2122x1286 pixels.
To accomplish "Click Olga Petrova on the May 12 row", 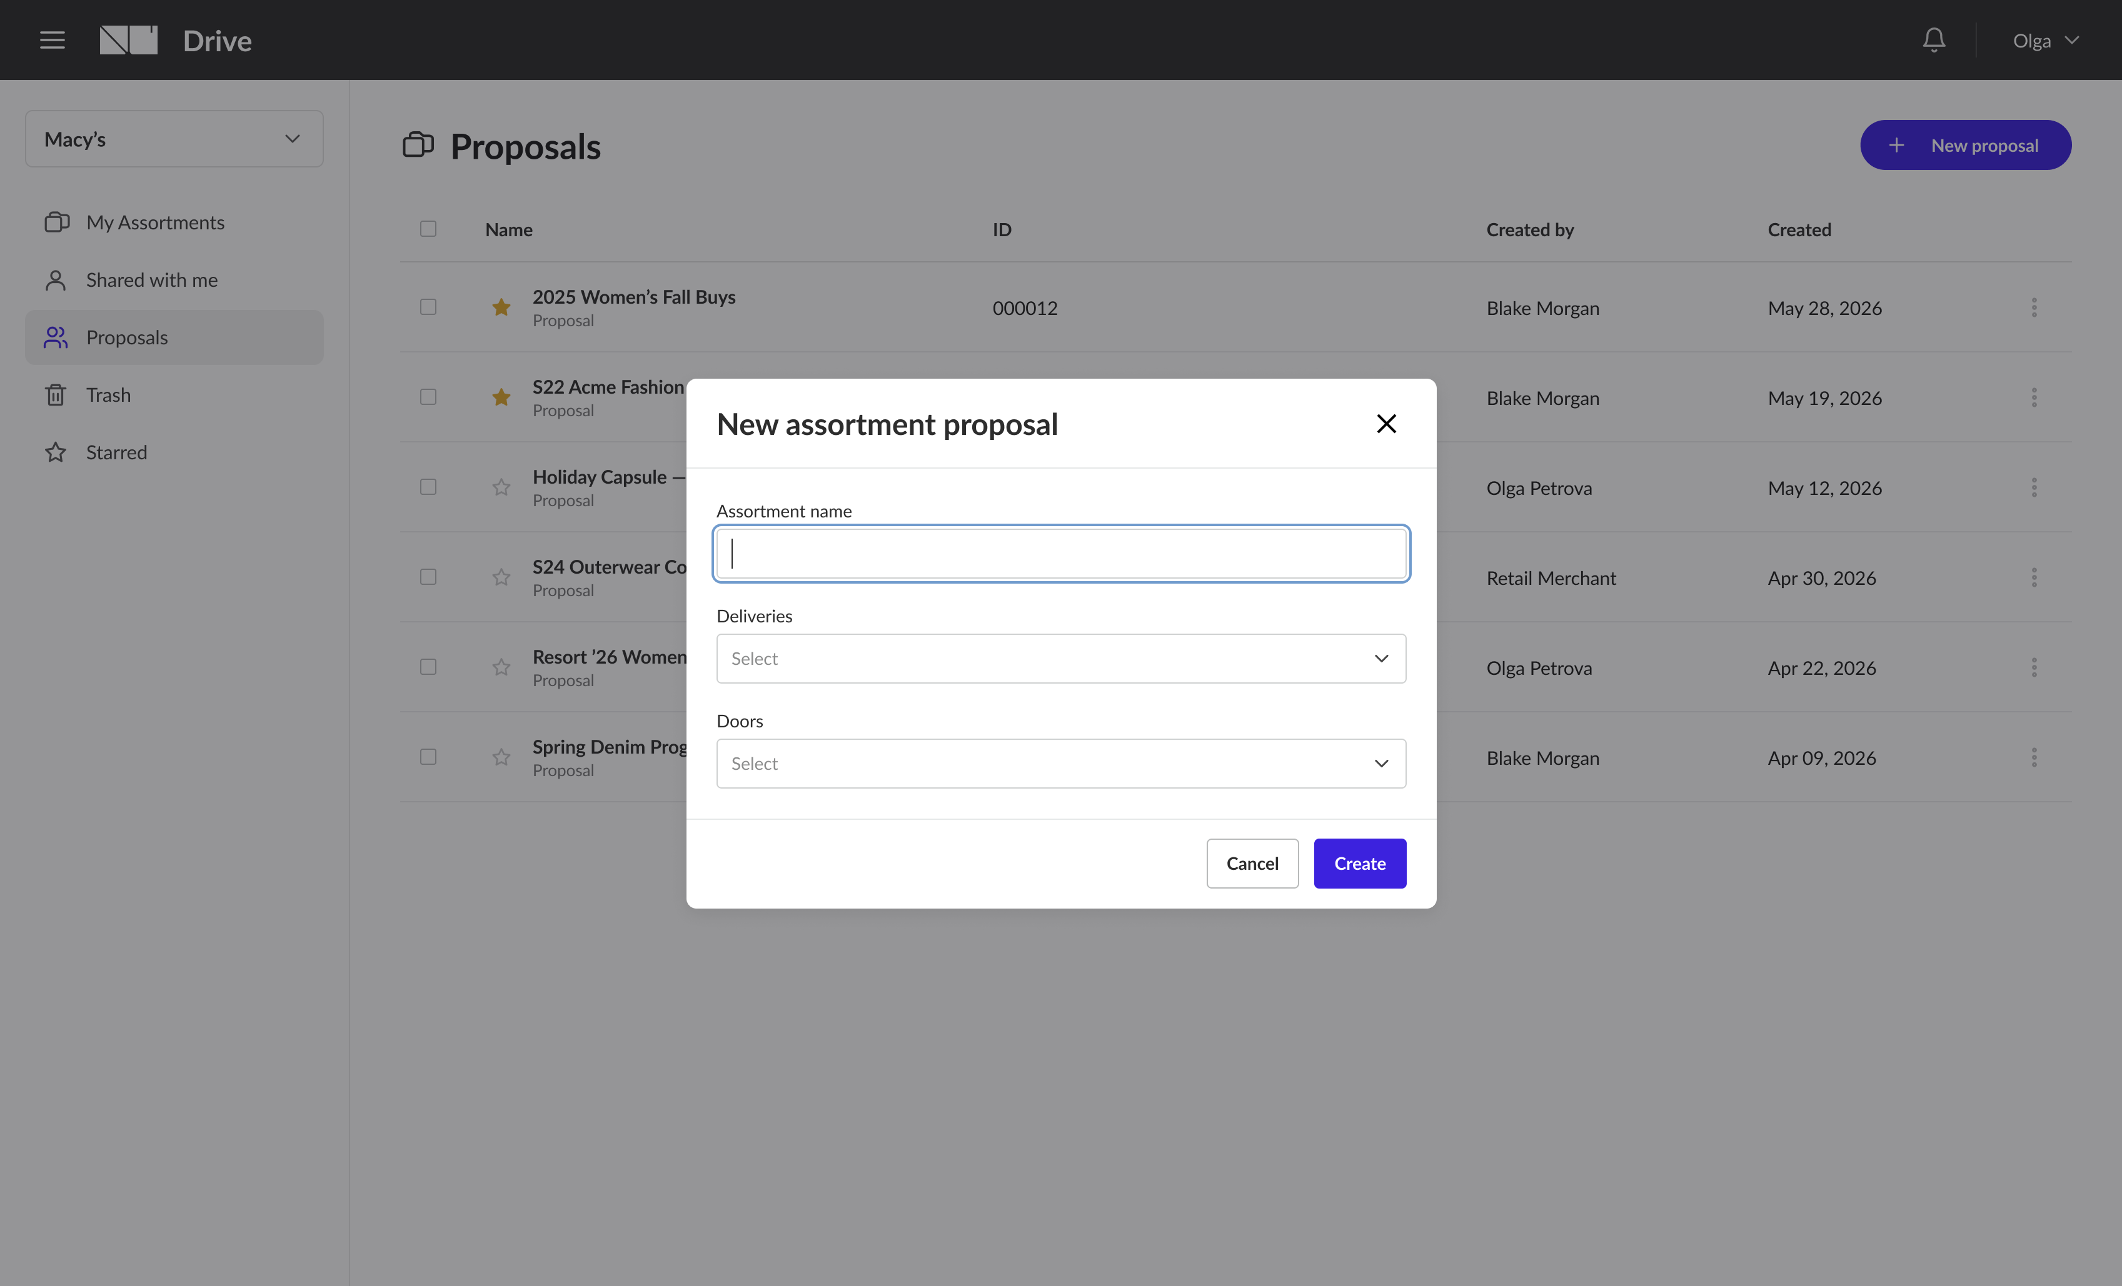I will click(x=1539, y=488).
